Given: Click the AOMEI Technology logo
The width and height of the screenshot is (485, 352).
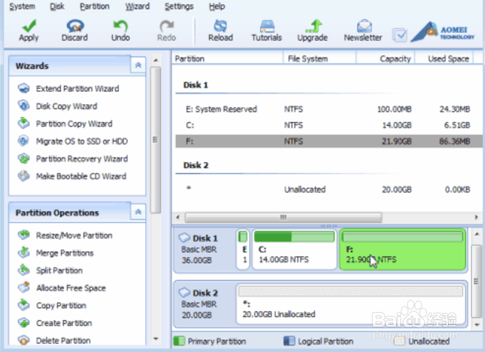Looking at the screenshot, I should click(x=442, y=32).
